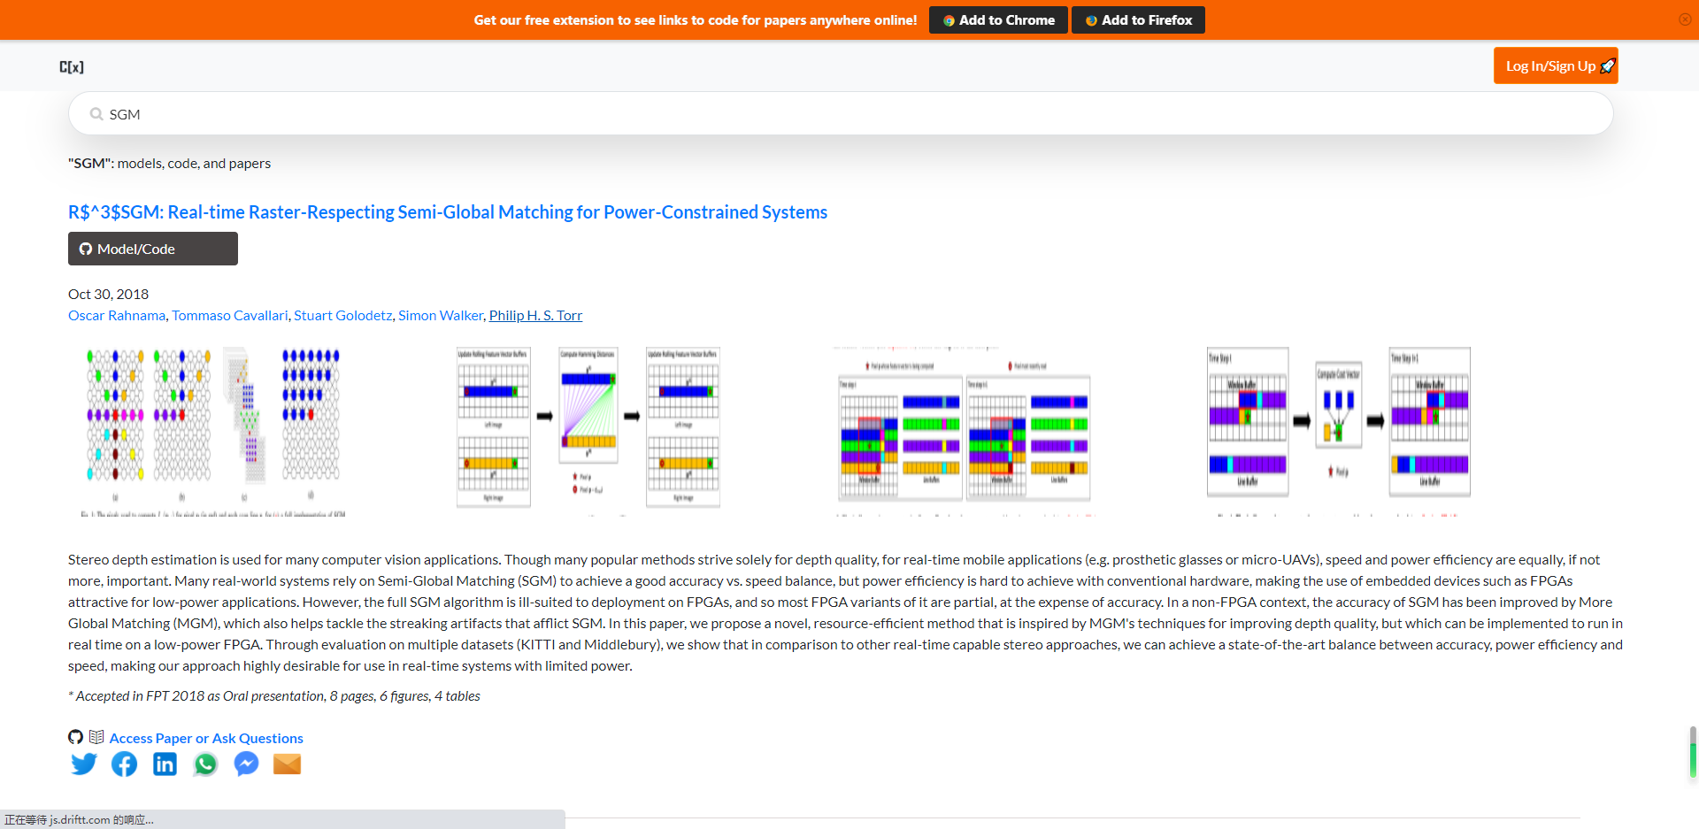Viewport: 1699px width, 829px height.
Task: Share paper on Twitter
Action: point(84,764)
